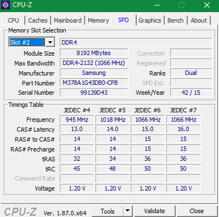Minimize the CPU-Z window
The height and width of the screenshot is (217, 219).
coord(157,5)
